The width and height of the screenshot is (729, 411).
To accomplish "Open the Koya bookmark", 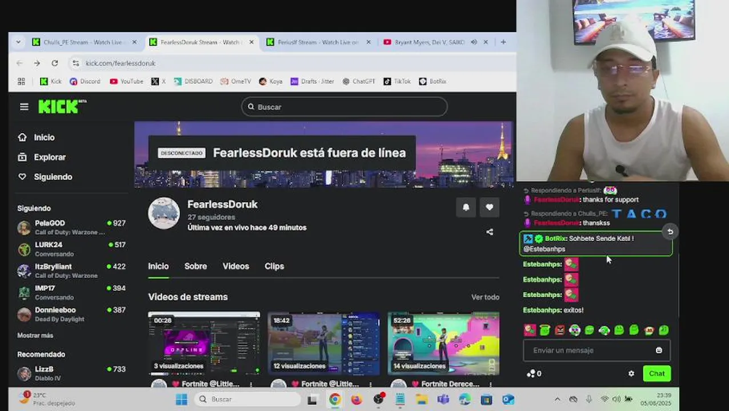I will point(270,81).
